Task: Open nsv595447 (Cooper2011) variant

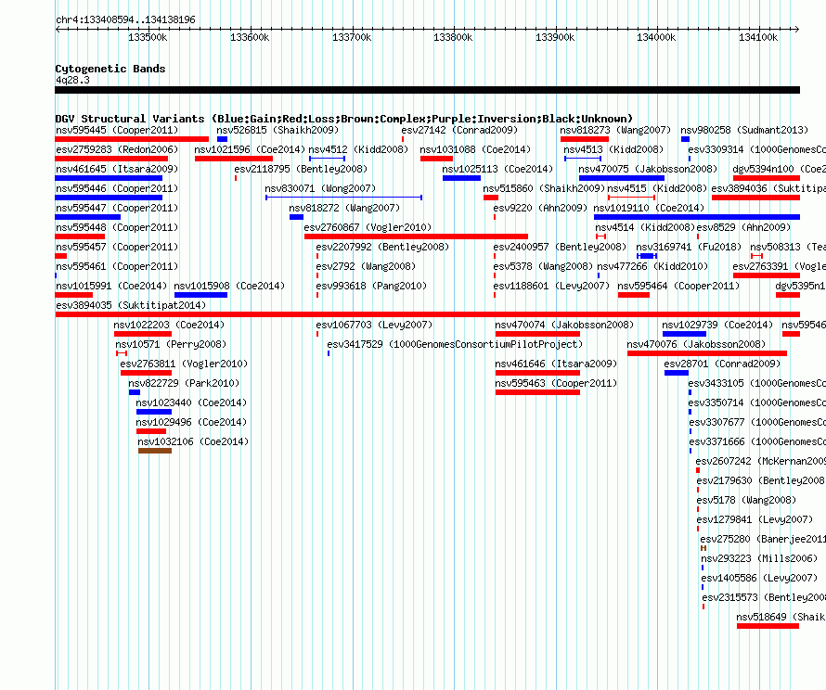Action: click(x=88, y=217)
